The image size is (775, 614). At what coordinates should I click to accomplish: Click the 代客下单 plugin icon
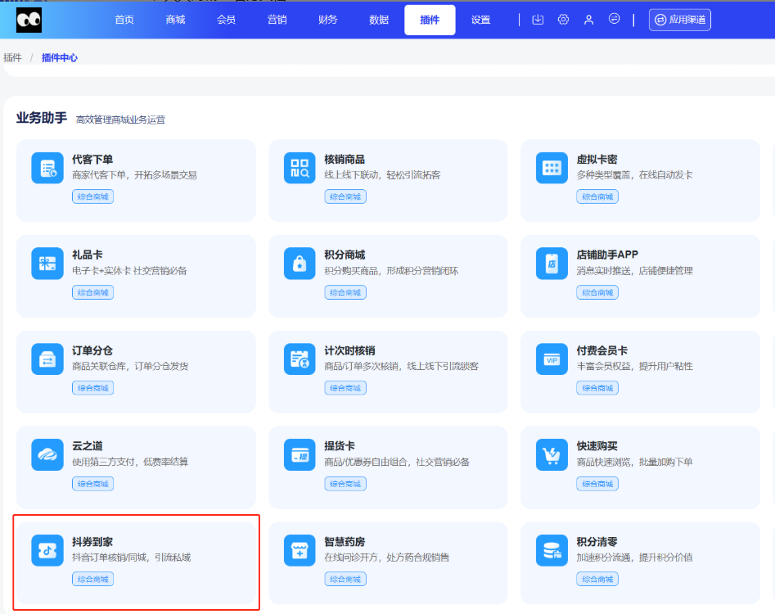(47, 168)
